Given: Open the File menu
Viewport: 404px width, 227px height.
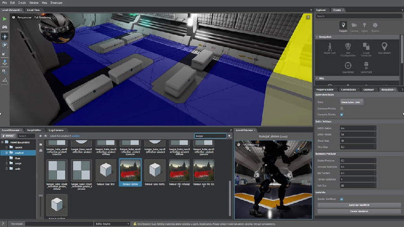Looking at the screenshot, I should (x=4, y=3).
